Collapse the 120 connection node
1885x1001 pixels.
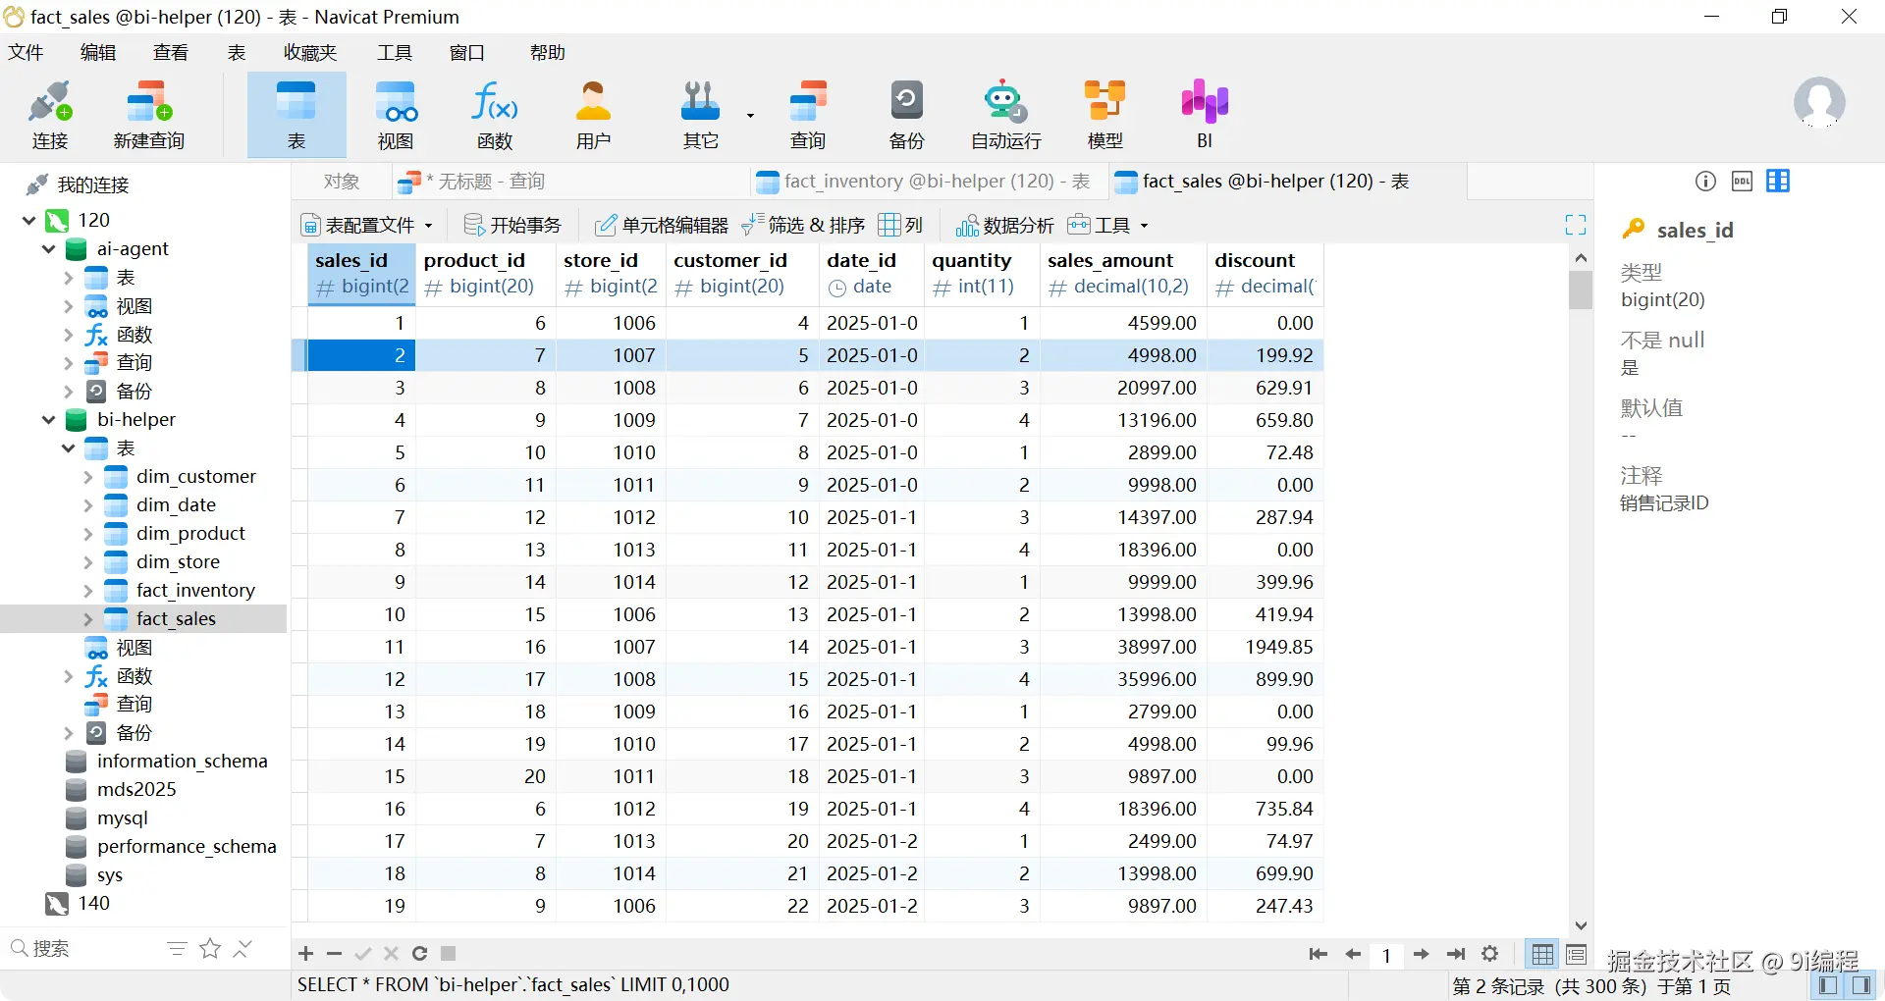tap(29, 220)
